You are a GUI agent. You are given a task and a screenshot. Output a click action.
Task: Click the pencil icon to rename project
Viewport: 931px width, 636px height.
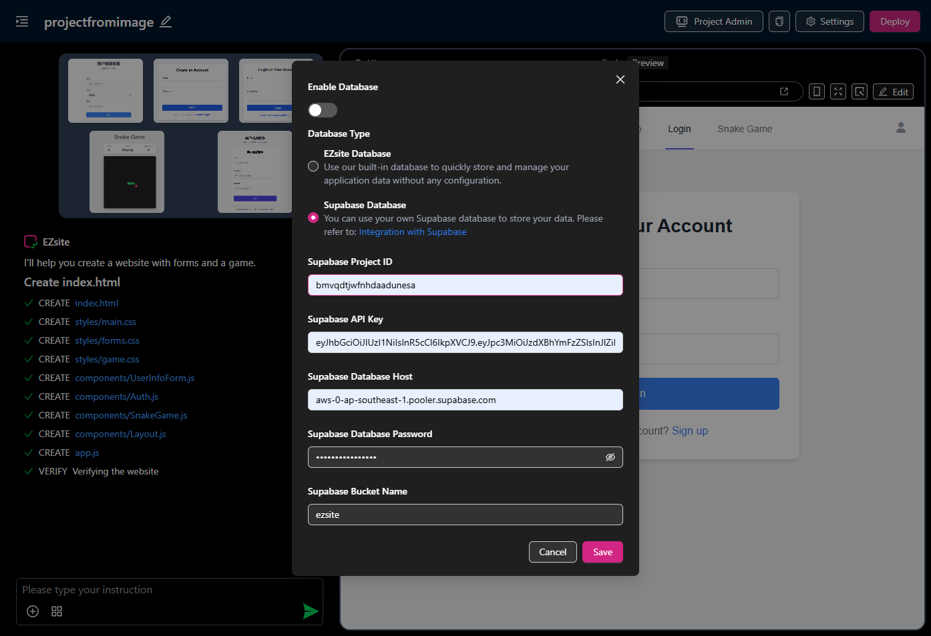[166, 21]
